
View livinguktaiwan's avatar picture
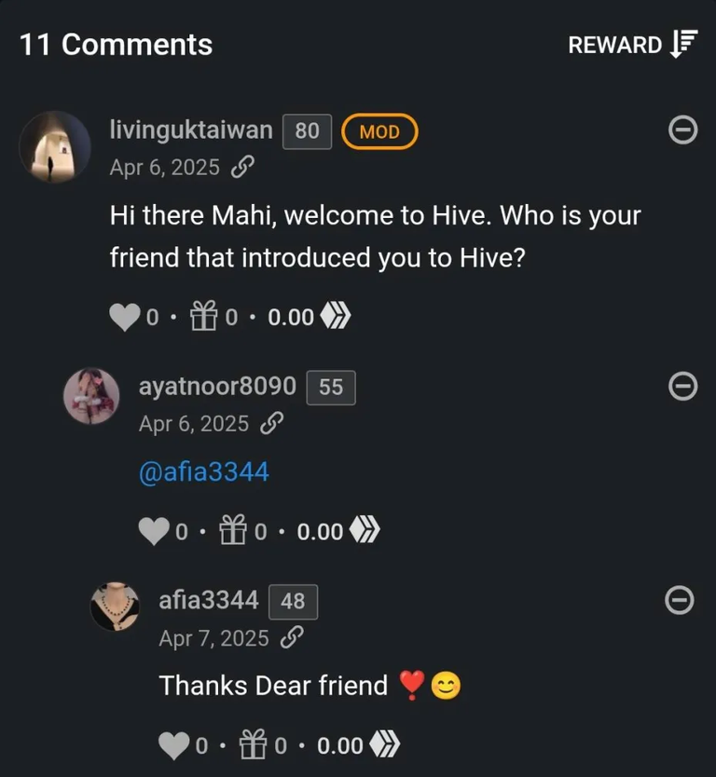55,146
